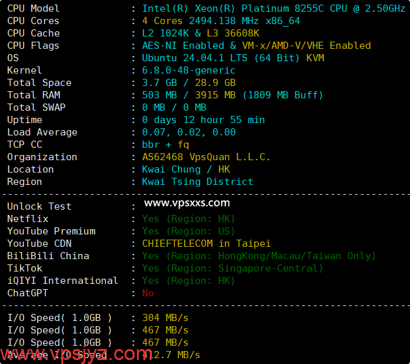Click the 'AES-NI Enabled & VM-x/AMD-V/VHE Enabled' text

(x=257, y=46)
